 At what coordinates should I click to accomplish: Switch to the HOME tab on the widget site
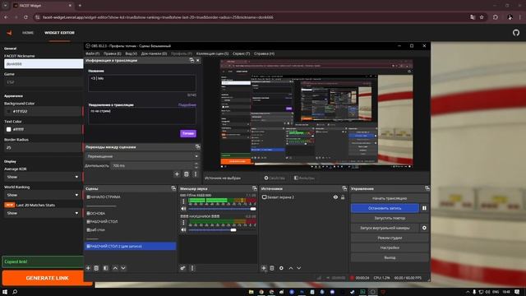pos(28,33)
